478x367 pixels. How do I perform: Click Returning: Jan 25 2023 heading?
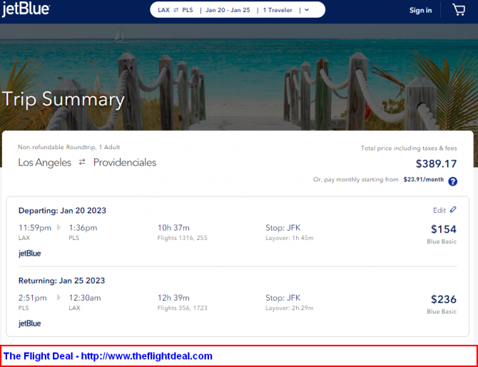coord(61,281)
